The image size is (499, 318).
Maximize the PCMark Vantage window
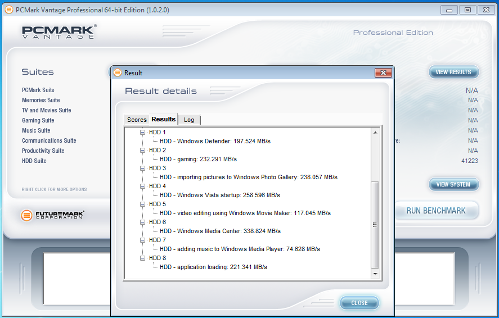(x=467, y=10)
